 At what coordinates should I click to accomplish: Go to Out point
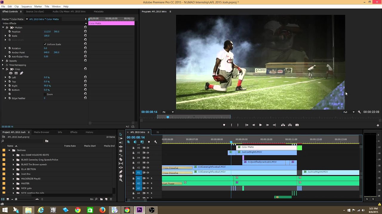pyautogui.click(x=274, y=125)
